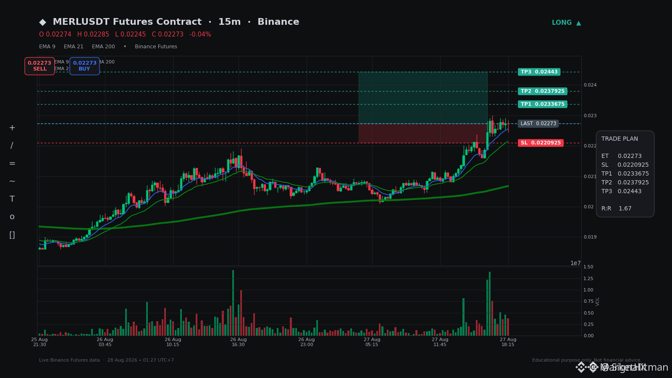Click the EMA 200 label below OHLC values

tap(103, 47)
